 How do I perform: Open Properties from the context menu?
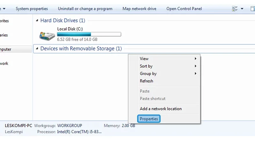[149, 119]
